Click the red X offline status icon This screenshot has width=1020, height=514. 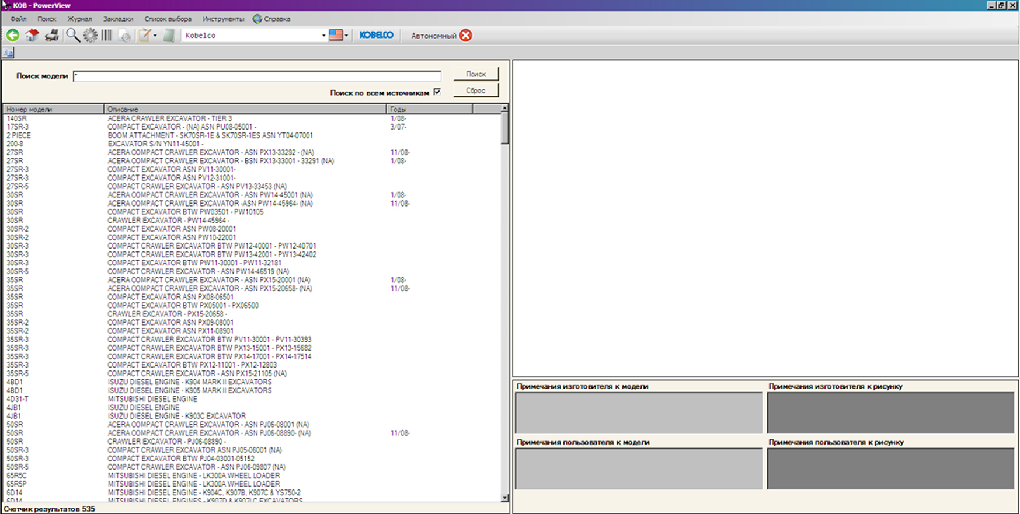(x=465, y=36)
